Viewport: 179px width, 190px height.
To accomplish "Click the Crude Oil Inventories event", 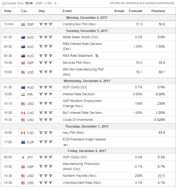I will [x=78, y=120].
